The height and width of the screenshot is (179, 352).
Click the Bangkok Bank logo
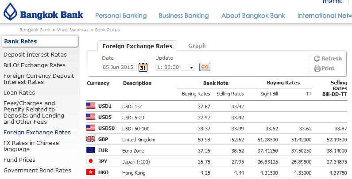pyautogui.click(x=43, y=12)
